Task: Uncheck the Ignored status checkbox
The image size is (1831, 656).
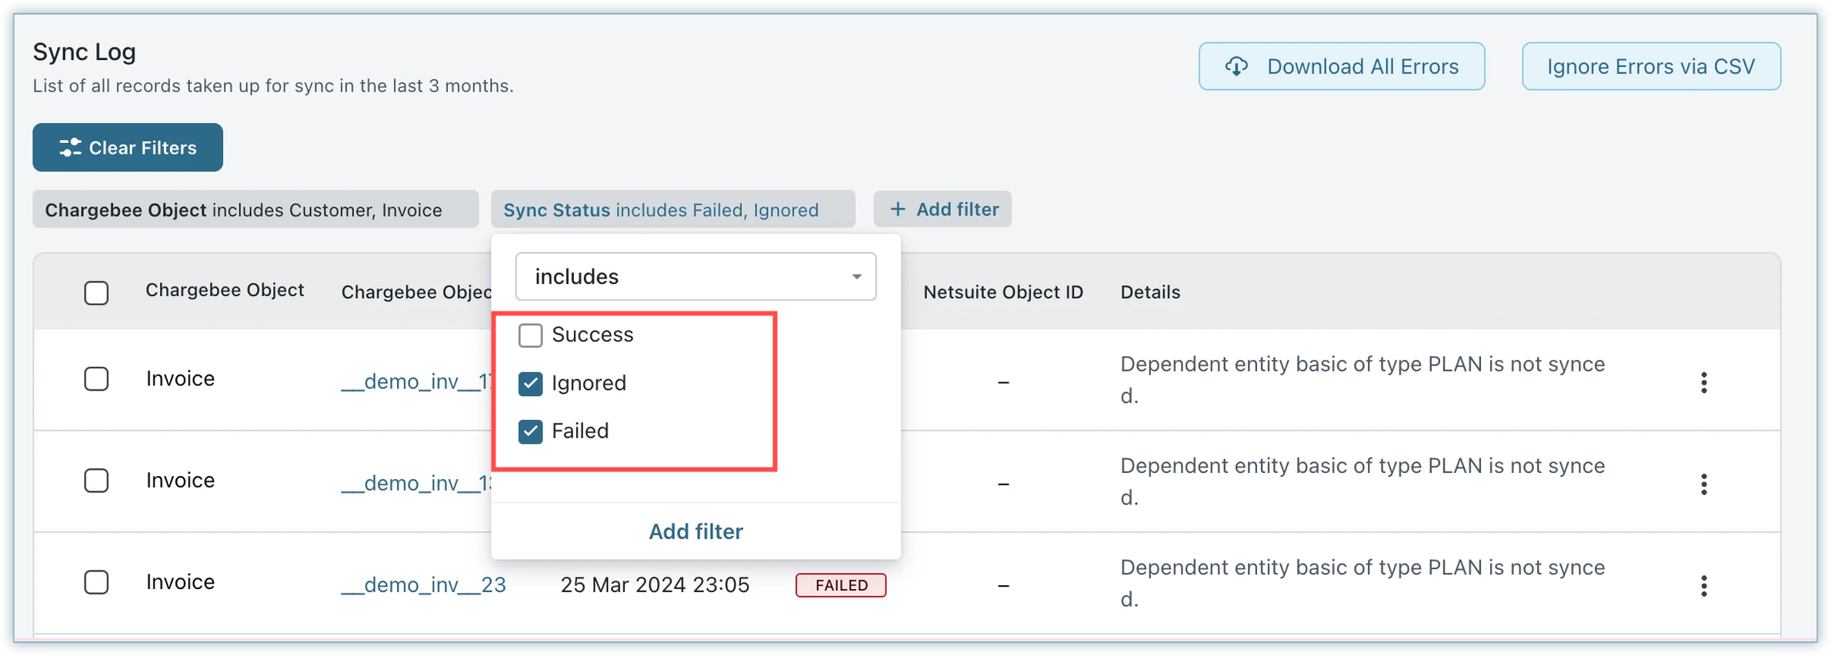Action: tap(530, 383)
